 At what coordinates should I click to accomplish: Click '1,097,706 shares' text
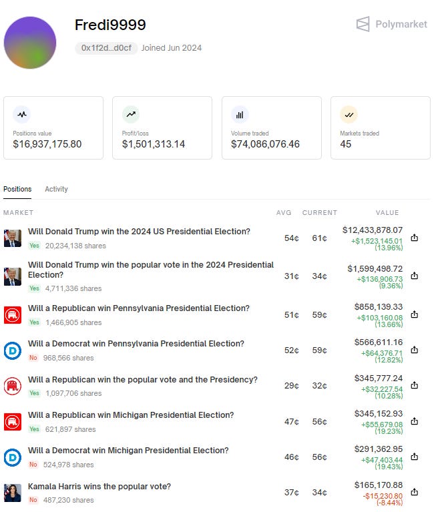(x=73, y=393)
